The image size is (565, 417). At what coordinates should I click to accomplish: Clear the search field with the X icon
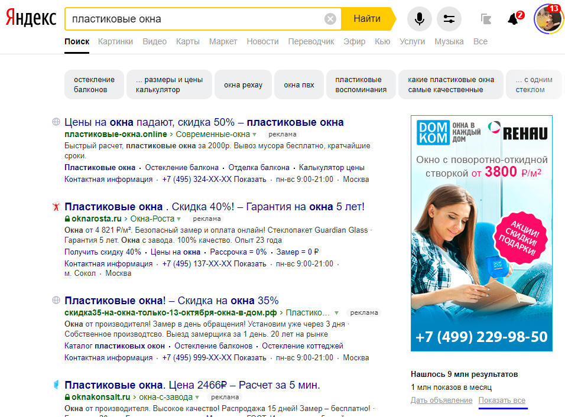pyautogui.click(x=330, y=19)
